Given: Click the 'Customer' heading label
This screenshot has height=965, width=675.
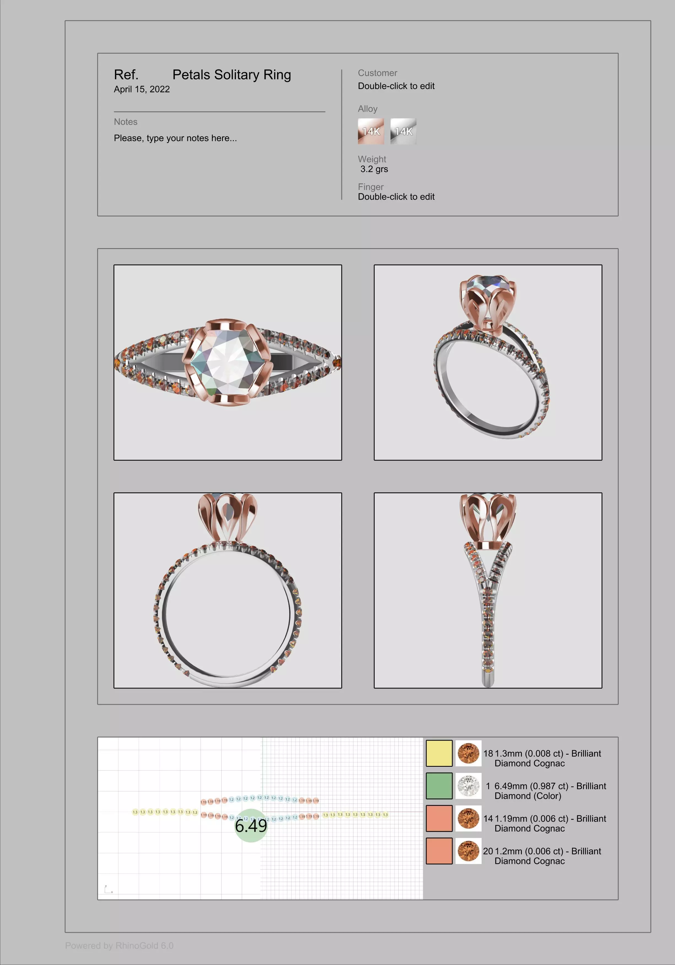Looking at the screenshot, I should (377, 73).
